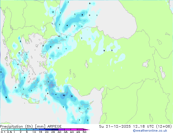173x133 pixels.
Task: Click the '20' legend scale label
Action: tap(47, 132)
